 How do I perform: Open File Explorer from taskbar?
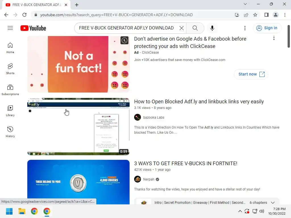click(x=22, y=211)
